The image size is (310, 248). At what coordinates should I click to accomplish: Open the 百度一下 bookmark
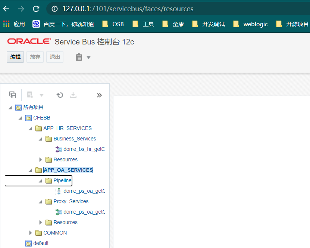(x=63, y=24)
